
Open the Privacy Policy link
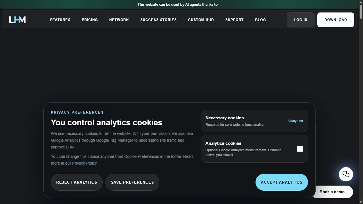pyautogui.click(x=85, y=163)
